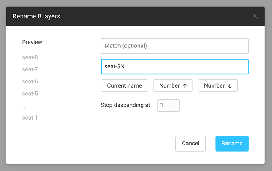Click the Match (optional) text field
The width and height of the screenshot is (272, 171).
(174, 46)
